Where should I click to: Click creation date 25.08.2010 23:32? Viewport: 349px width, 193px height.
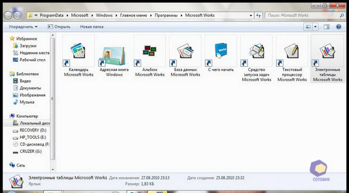coord(230,178)
